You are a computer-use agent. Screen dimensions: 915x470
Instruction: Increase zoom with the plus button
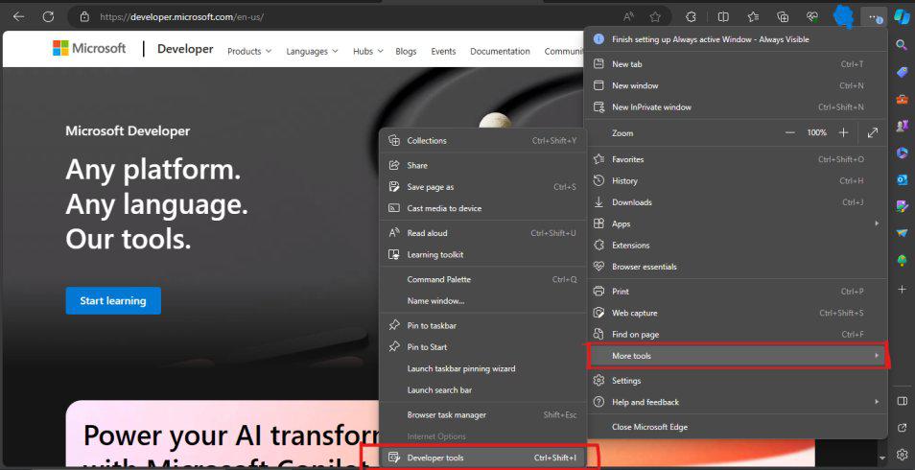click(x=843, y=133)
